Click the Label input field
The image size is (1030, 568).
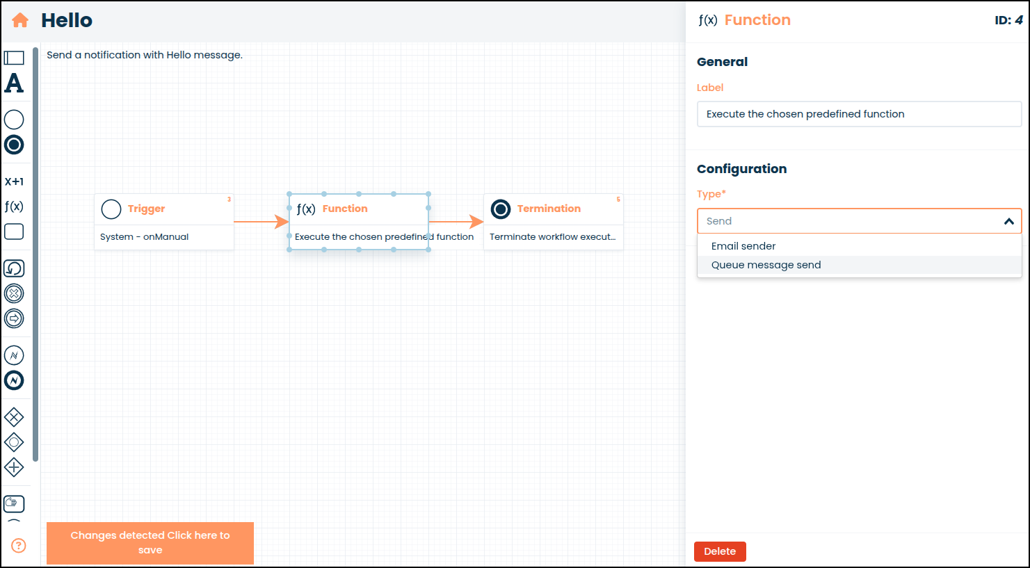[860, 114]
